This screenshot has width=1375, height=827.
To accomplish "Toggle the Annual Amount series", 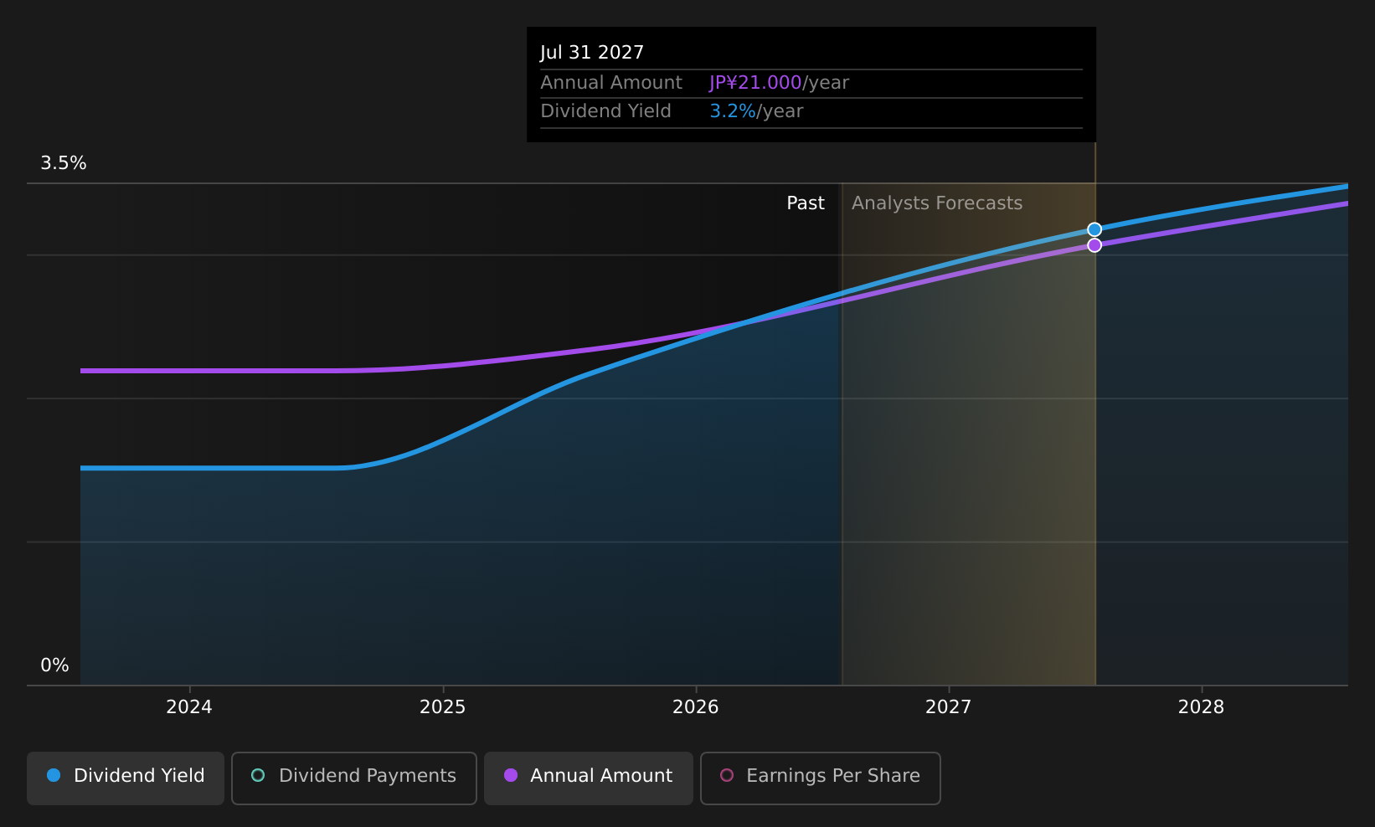I will coord(589,778).
